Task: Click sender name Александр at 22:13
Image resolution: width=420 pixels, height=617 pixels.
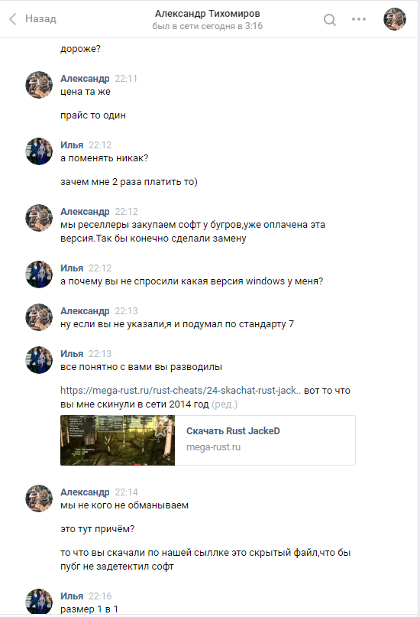Action: tap(85, 311)
